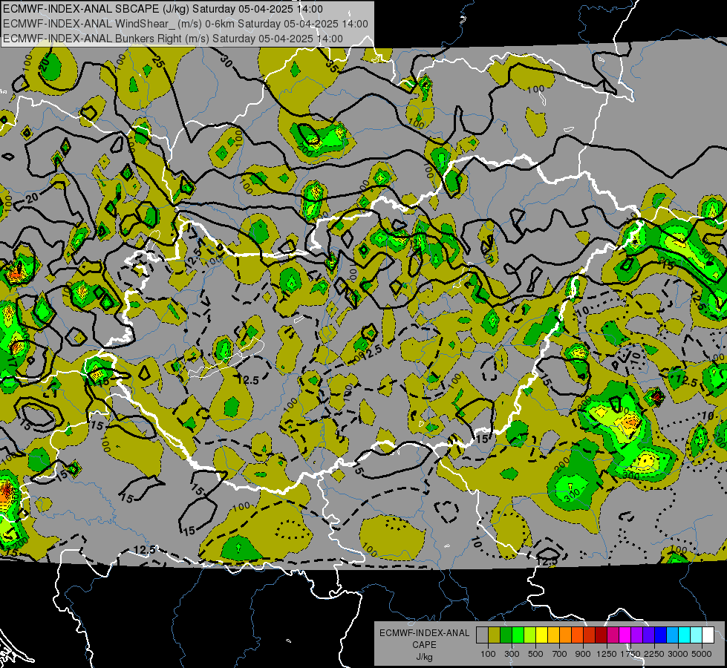This screenshot has height=668, width=727.
Task: Pick the pure yellow swatch right of 500
Action: [x=541, y=635]
